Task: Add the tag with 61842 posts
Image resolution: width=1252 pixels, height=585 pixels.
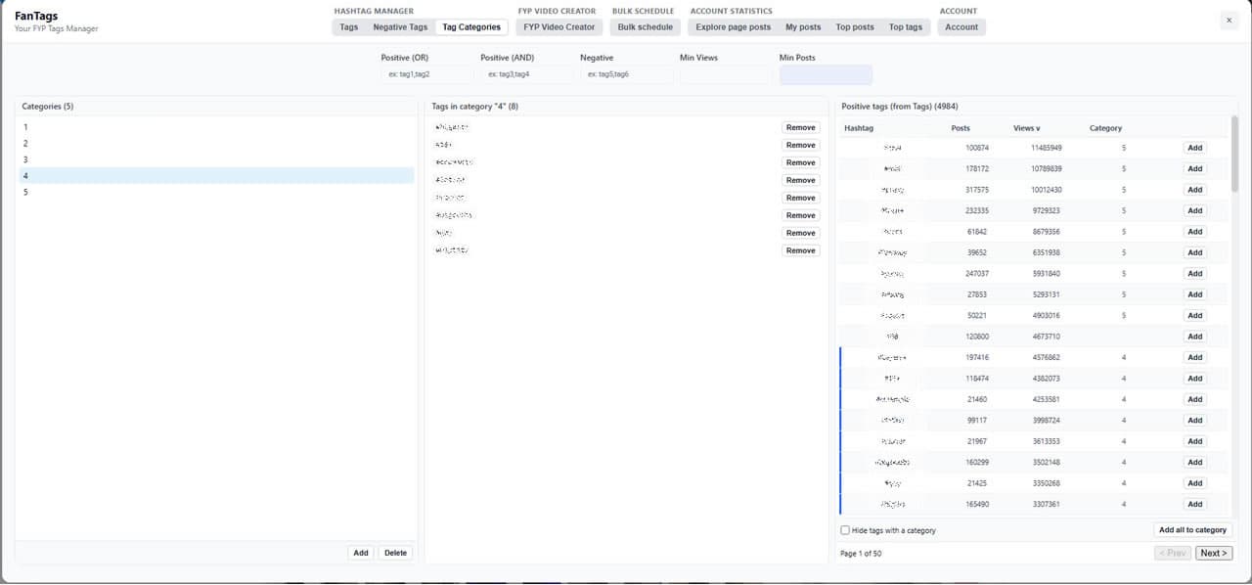Action: (x=1194, y=232)
